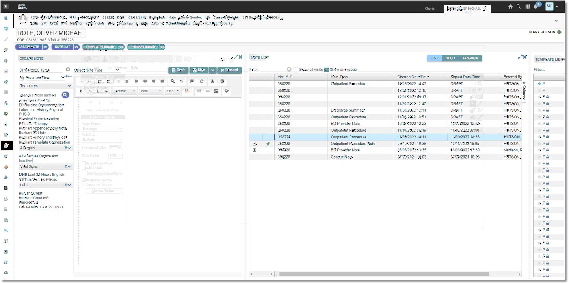569x284 pixels.
Task: Click the note date time field
Action: tap(41, 70)
